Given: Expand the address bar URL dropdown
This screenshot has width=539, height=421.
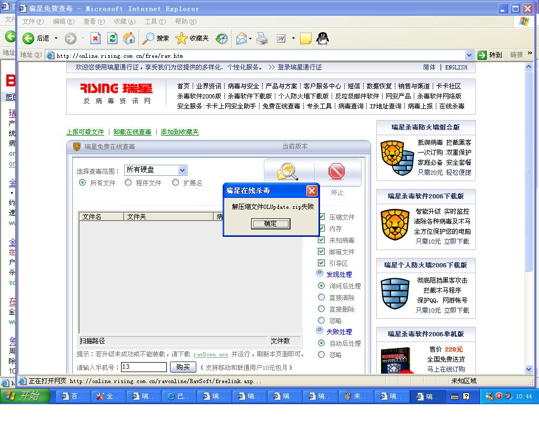Looking at the screenshot, I should (469, 55).
